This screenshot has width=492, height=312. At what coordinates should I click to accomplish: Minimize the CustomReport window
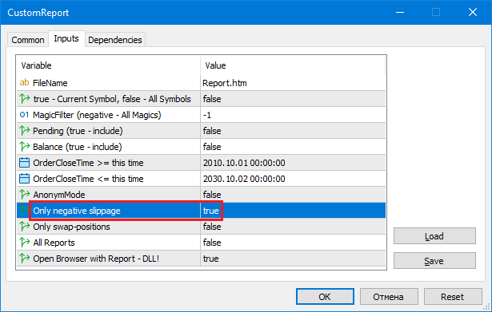(x=400, y=12)
